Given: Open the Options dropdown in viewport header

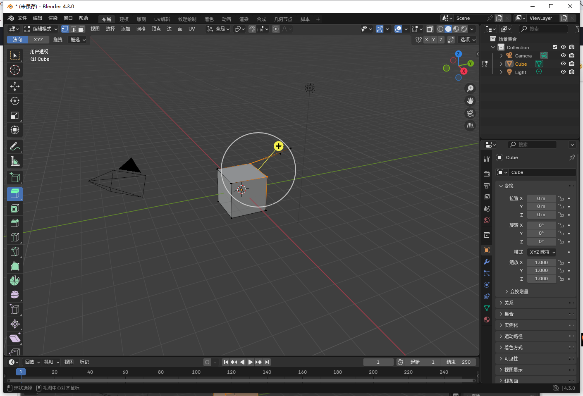Looking at the screenshot, I should [x=468, y=40].
